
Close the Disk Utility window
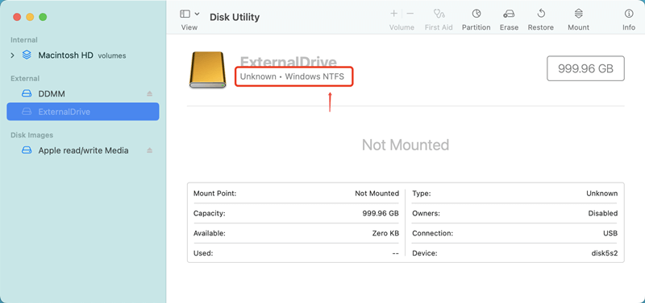pos(17,17)
